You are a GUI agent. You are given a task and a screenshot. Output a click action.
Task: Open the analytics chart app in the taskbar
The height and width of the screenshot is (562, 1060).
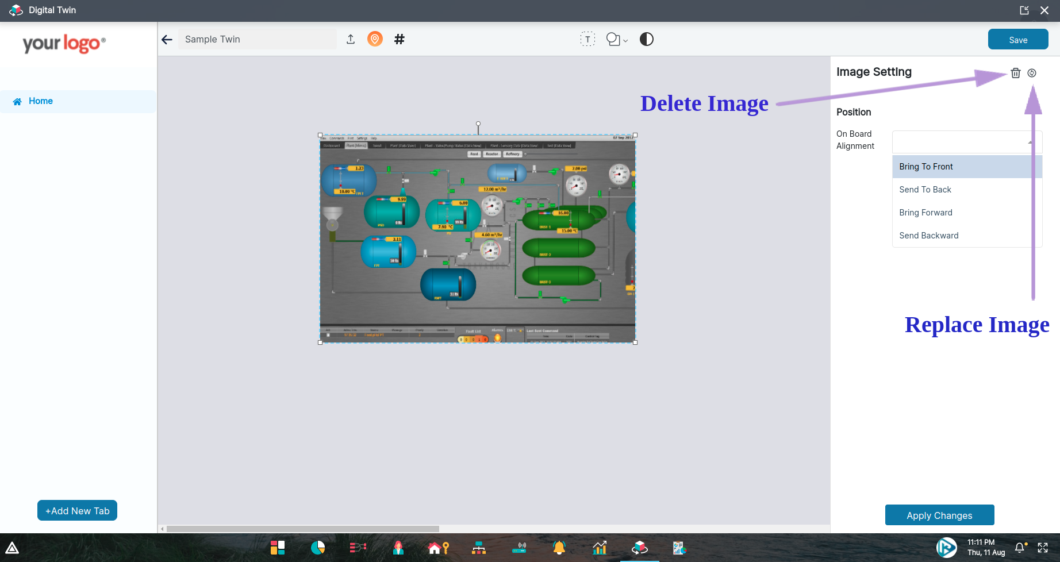click(x=598, y=548)
